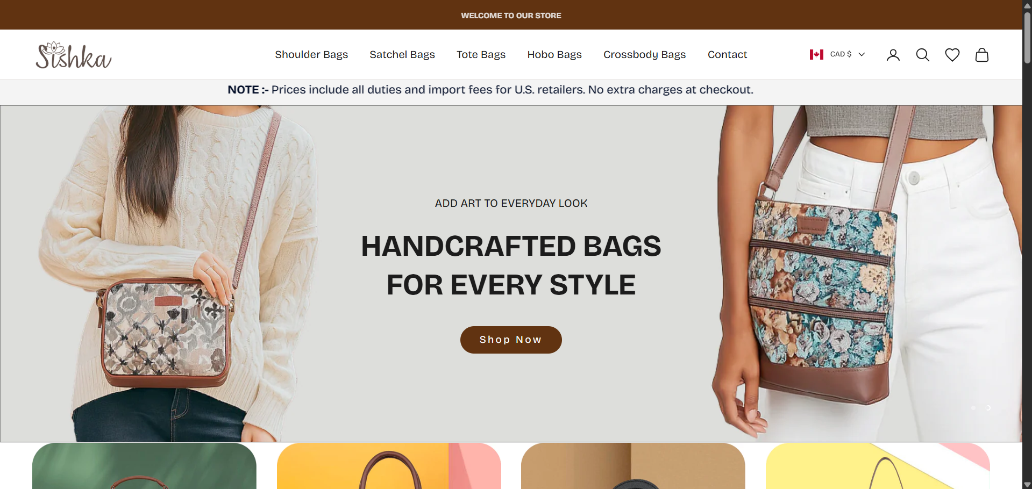Viewport: 1032px width, 489px height.
Task: Open the shopping bag cart icon
Action: tap(981, 55)
